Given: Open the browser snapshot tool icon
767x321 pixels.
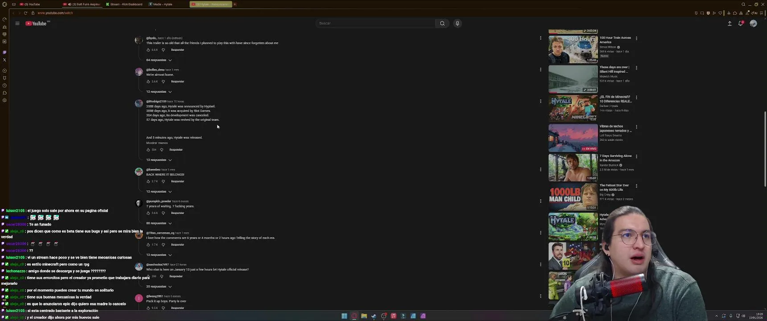Looking at the screenshot, I should 702,13.
